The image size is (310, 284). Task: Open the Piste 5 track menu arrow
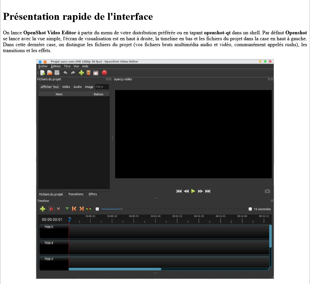tap(42, 227)
